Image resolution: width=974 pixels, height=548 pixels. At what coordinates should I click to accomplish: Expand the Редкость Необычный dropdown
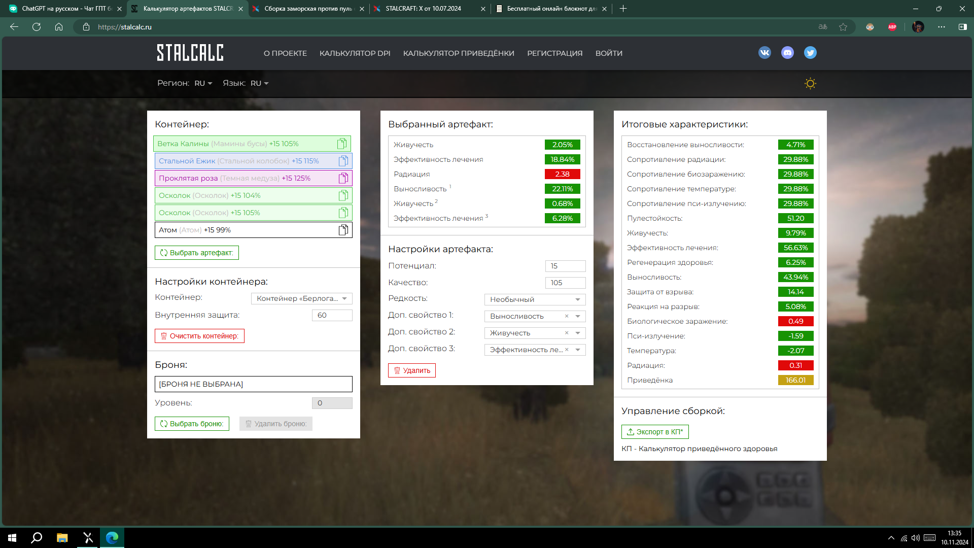pyautogui.click(x=535, y=299)
